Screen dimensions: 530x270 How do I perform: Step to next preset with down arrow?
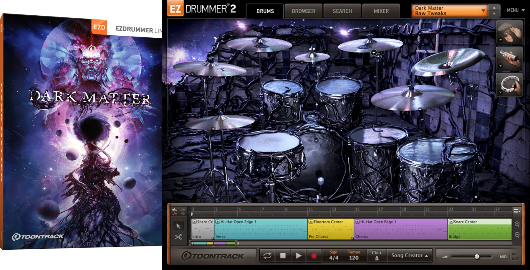coord(494,14)
